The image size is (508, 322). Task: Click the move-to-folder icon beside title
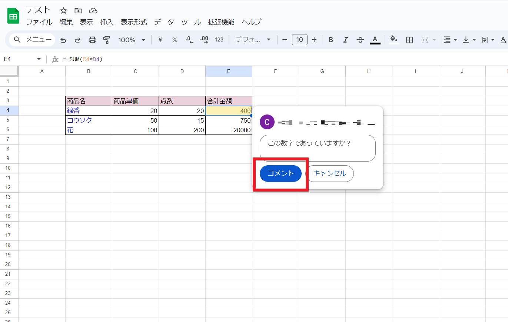[x=78, y=10]
